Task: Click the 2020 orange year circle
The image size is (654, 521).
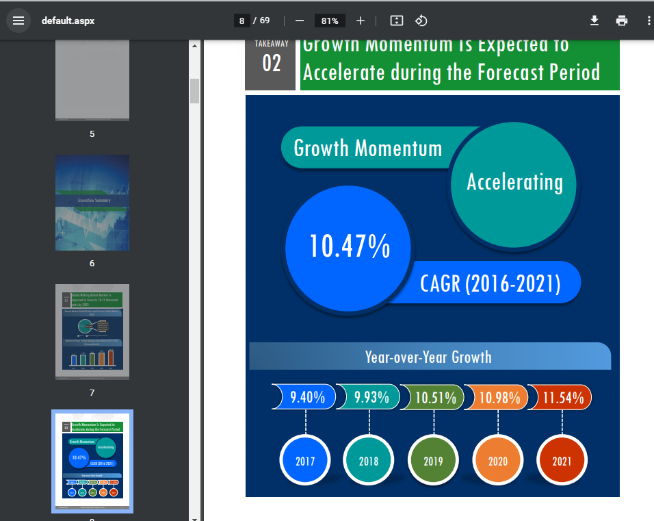Action: pyautogui.click(x=498, y=460)
